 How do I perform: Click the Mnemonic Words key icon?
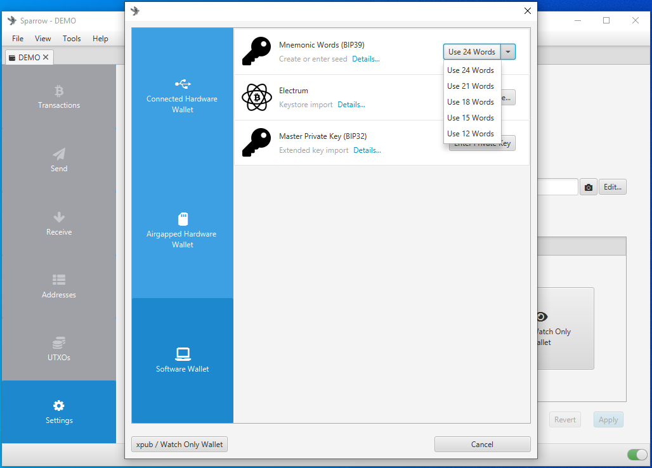pyautogui.click(x=257, y=51)
